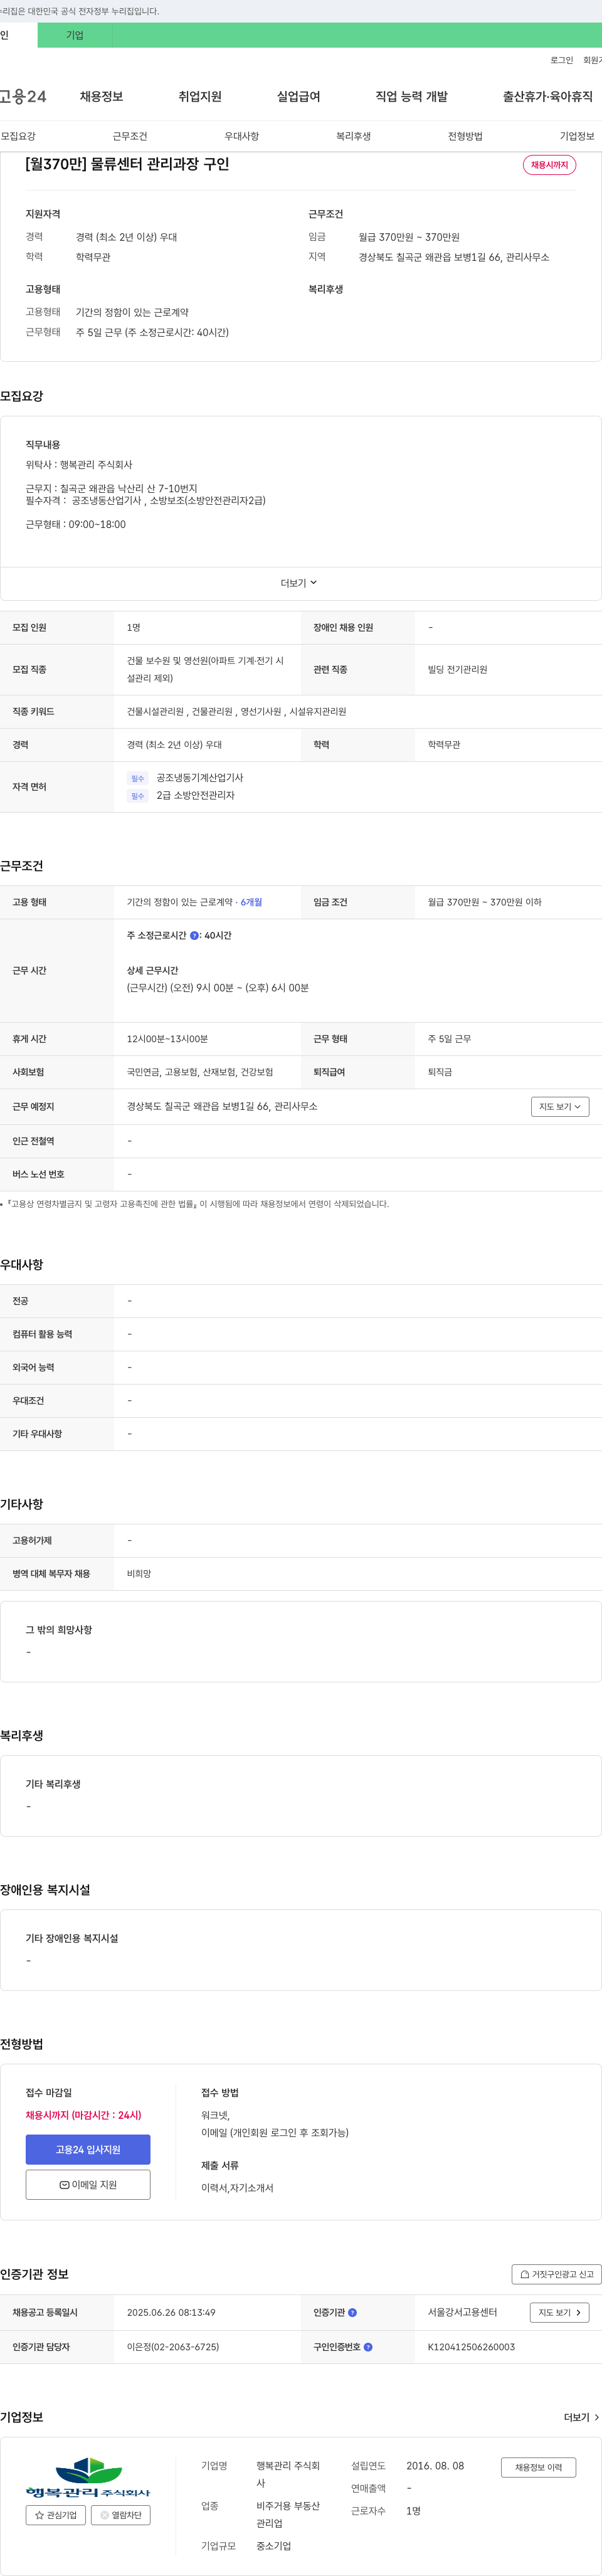This screenshot has width=602, height=2576.
Task: Jump to 기업정보 section tab
Action: point(577,136)
